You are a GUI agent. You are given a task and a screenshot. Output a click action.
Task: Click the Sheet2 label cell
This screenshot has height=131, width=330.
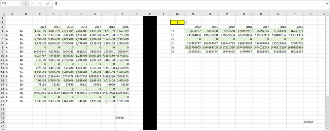311,122
